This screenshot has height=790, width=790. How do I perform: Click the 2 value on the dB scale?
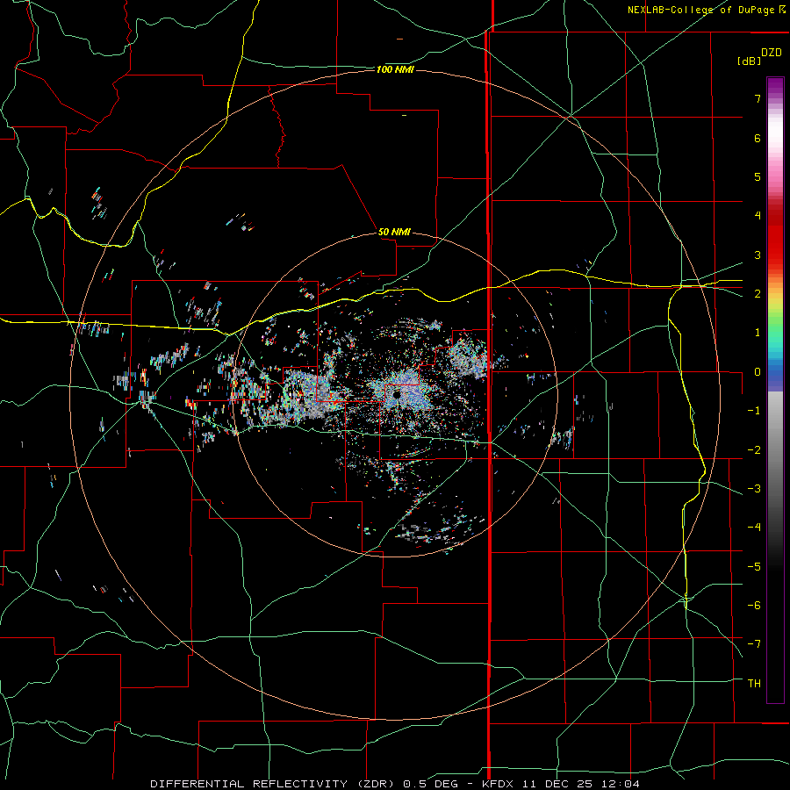click(x=758, y=294)
